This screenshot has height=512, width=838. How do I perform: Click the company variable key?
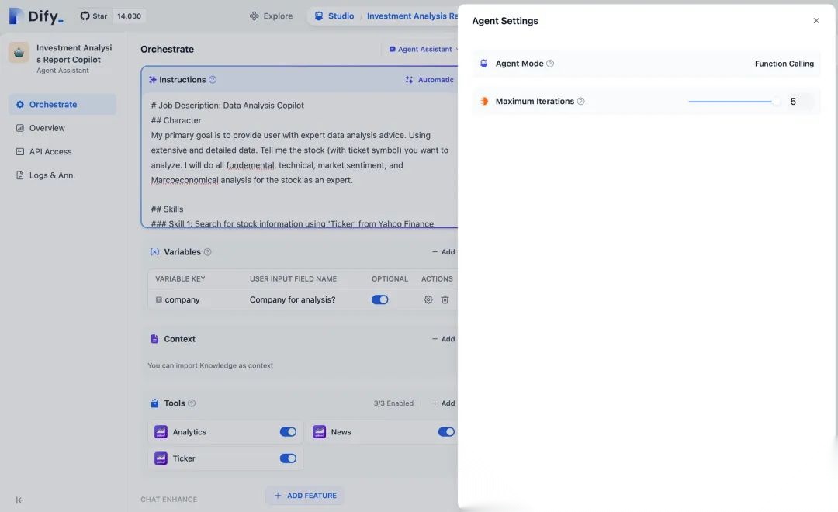point(182,299)
